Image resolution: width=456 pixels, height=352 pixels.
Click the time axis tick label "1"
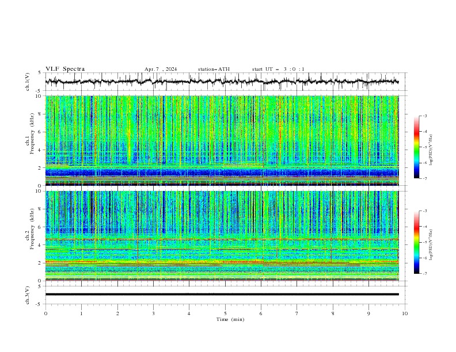pyautogui.click(x=81, y=313)
